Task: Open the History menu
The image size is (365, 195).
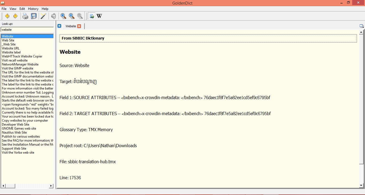Action: point(33,9)
